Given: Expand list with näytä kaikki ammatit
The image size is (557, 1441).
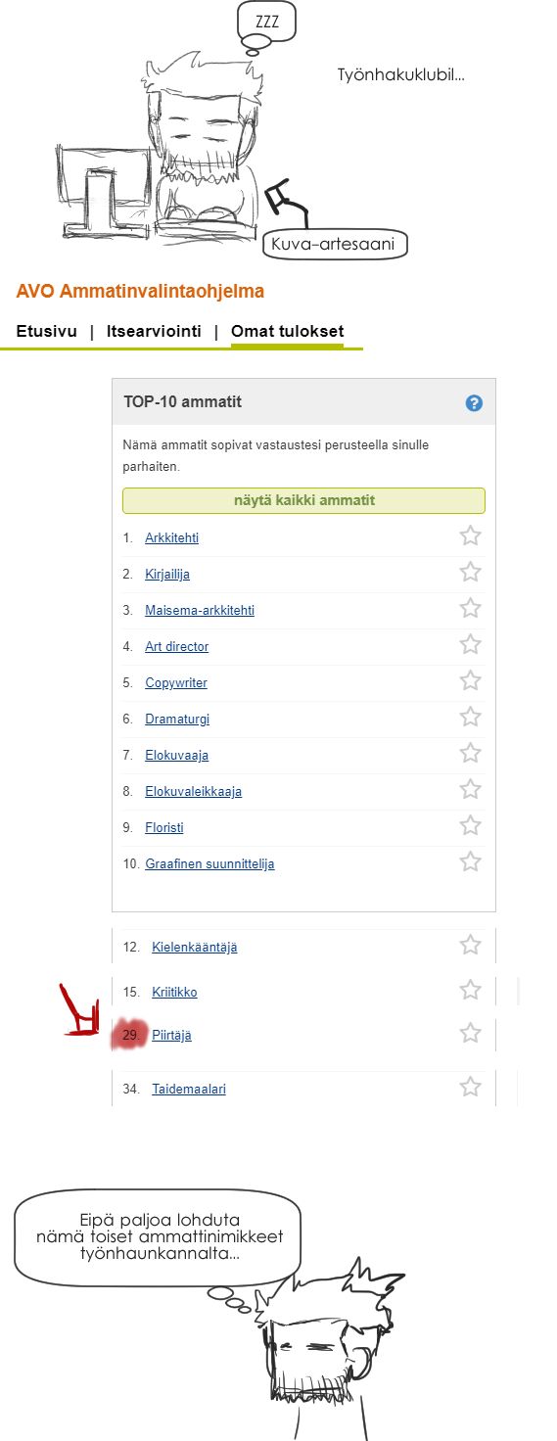Looking at the screenshot, I should click(x=303, y=500).
